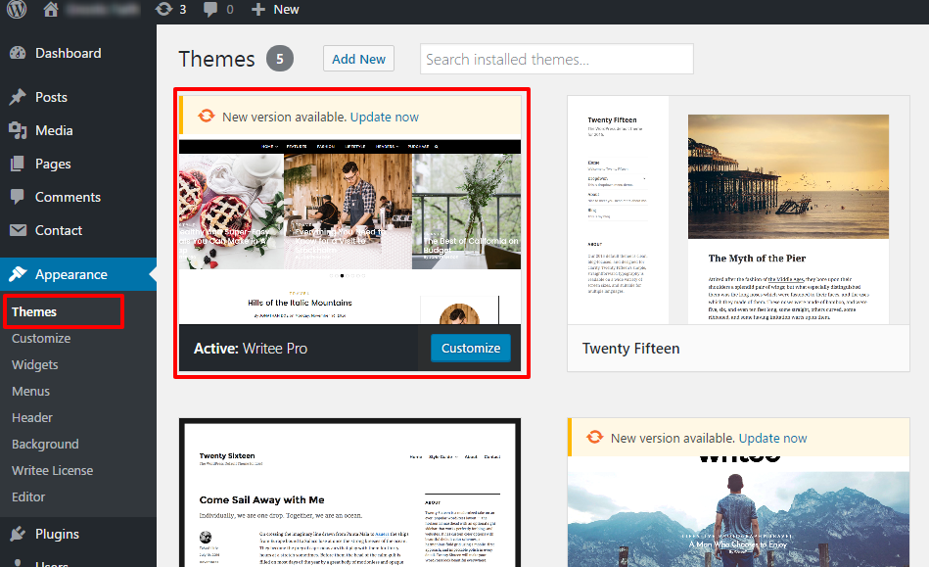Click the Active: Writee Pro label
The width and height of the screenshot is (929, 567).
251,349
